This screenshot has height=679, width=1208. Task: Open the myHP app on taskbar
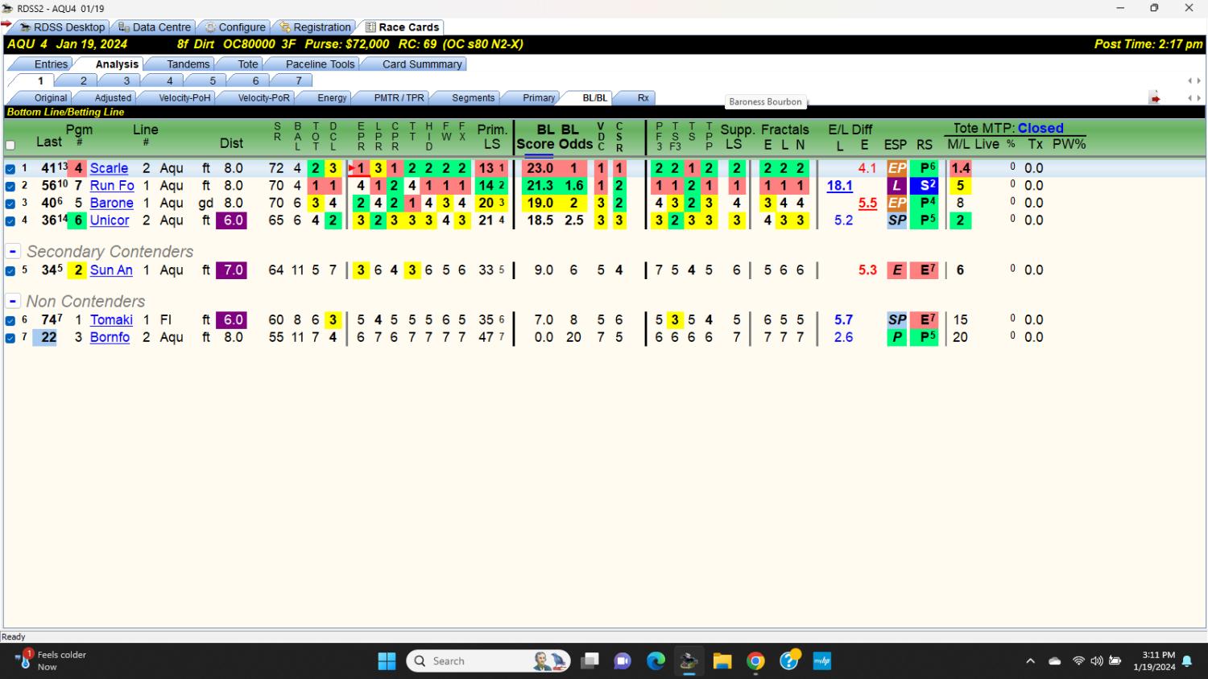pos(822,660)
